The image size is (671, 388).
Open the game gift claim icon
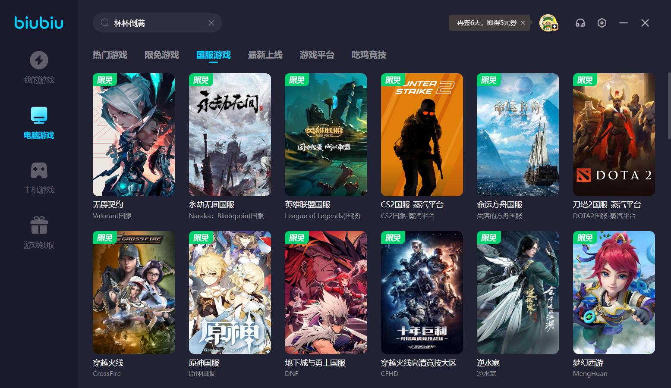(x=39, y=225)
